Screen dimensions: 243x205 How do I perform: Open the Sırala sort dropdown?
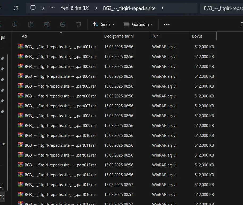tap(104, 24)
